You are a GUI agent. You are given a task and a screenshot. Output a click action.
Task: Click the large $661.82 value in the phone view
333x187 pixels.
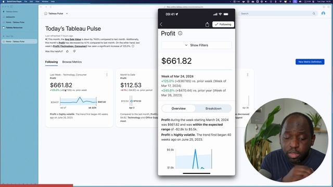[176, 61]
